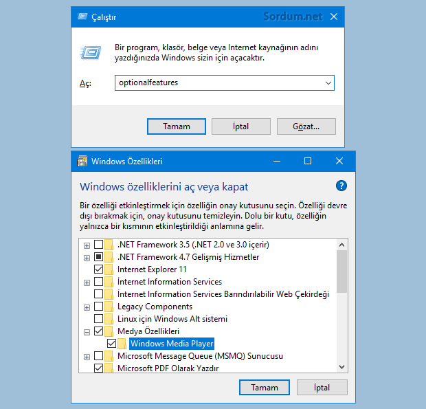426x409 pixels.
Task: Click folder icon beside Windows Media Player
Action: [122, 344]
